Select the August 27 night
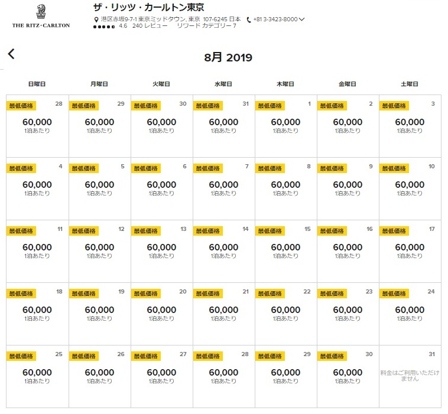This screenshot has width=448, height=414. click(x=162, y=376)
